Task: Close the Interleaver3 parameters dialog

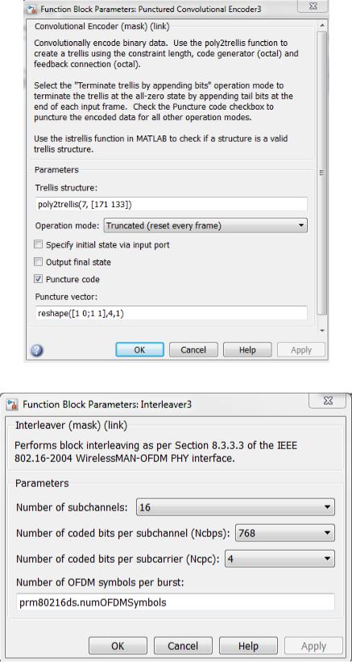Action: (328, 401)
